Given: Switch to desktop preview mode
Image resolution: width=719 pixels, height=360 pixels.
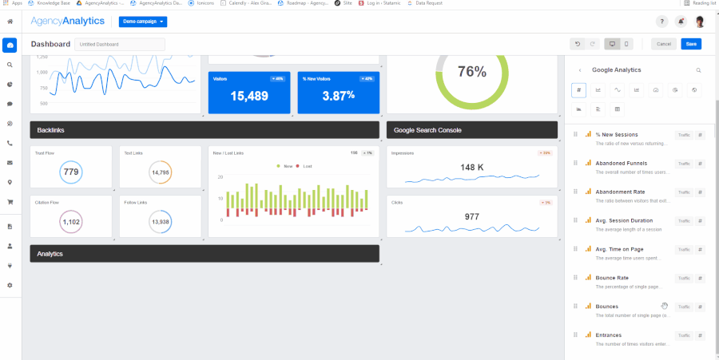Looking at the screenshot, I should pyautogui.click(x=612, y=44).
